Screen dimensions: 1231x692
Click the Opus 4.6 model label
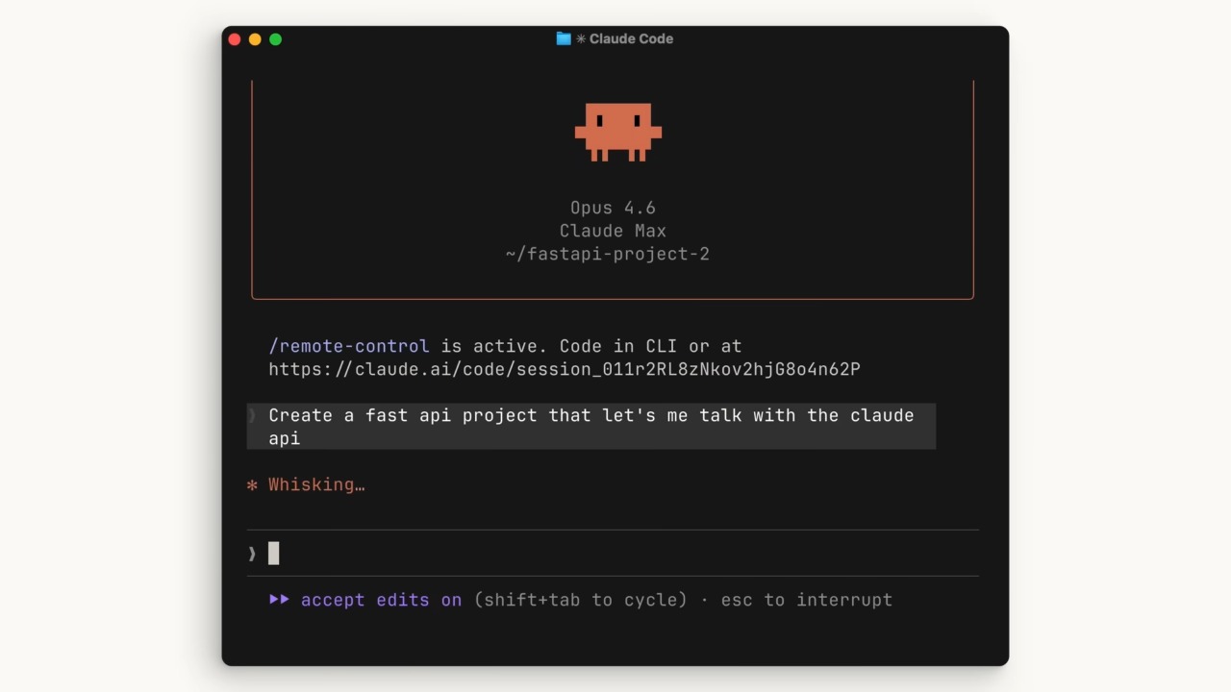click(x=613, y=208)
